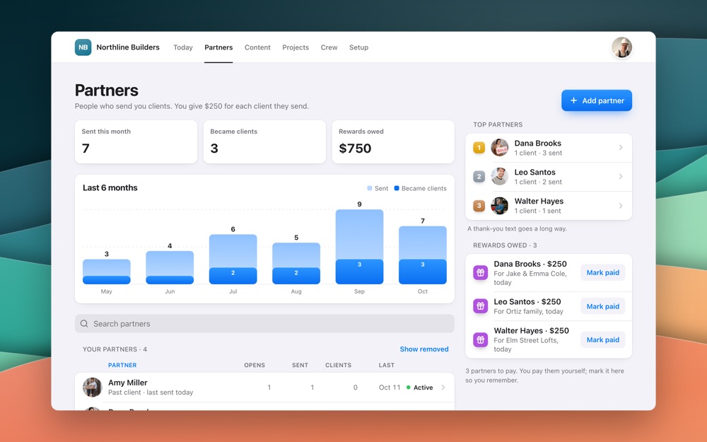Click the magnifier icon in search bar
The height and width of the screenshot is (442, 707).
coord(84,324)
